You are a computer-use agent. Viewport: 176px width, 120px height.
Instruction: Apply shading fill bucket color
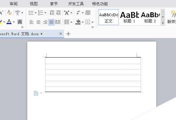[x=78, y=22]
